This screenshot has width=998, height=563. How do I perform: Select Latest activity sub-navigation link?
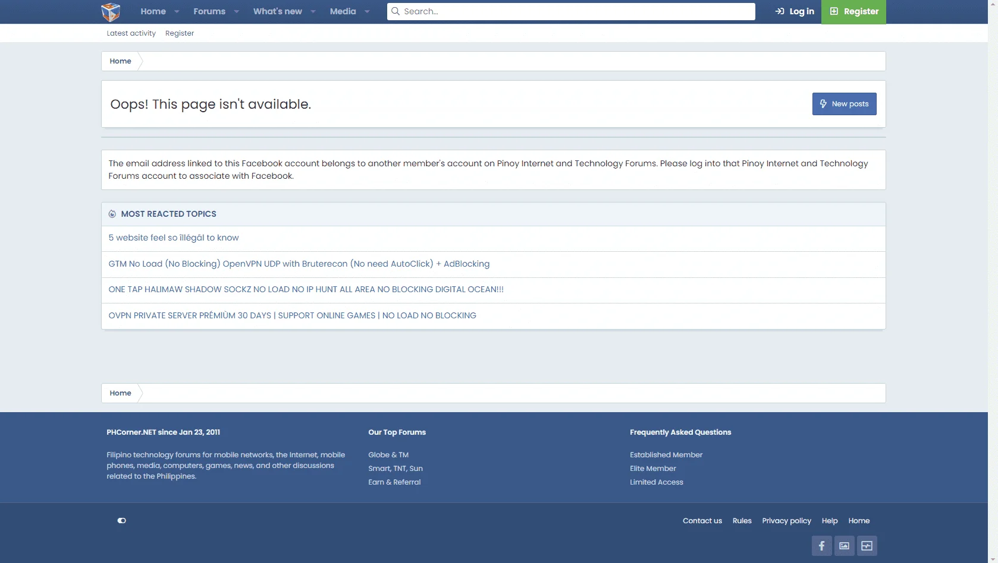[131, 33]
